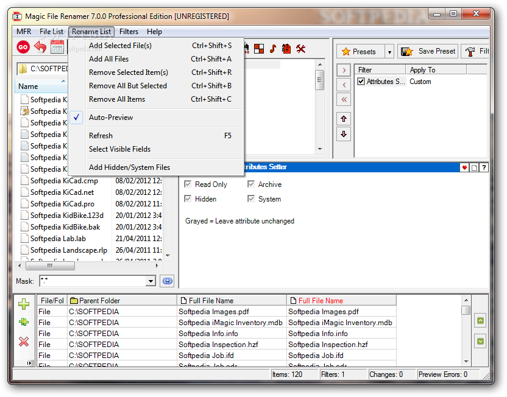Click the heart icon in filter header

(464, 167)
